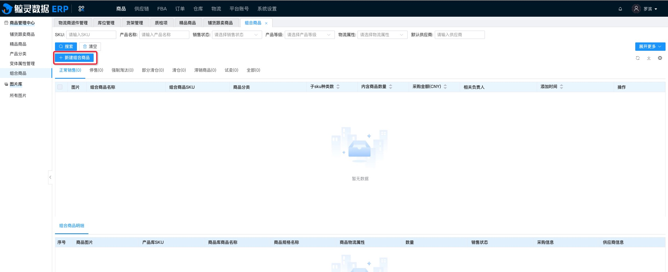Sort by 子sku种类数 column sort arrows
The image size is (668, 272).
point(338,87)
